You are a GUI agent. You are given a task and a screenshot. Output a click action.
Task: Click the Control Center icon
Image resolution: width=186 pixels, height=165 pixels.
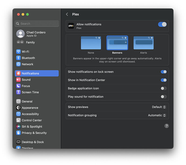coord(18,120)
